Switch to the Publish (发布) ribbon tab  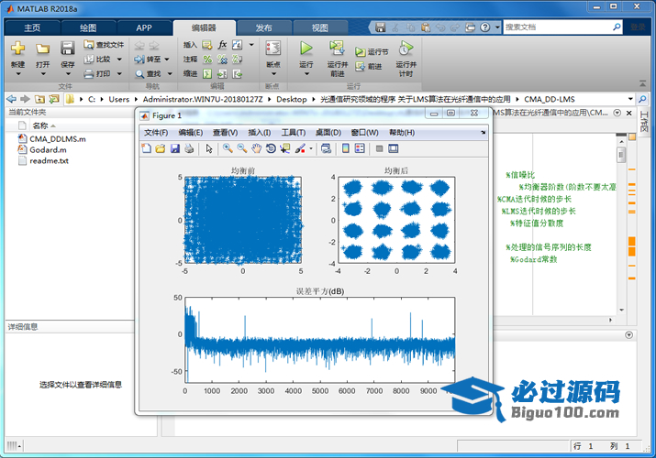pyautogui.click(x=264, y=28)
